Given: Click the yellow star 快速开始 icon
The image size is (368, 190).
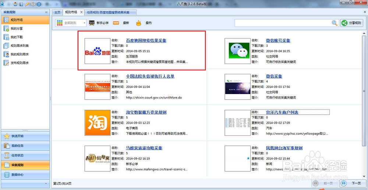Looking at the screenshot, I should point(7,136).
